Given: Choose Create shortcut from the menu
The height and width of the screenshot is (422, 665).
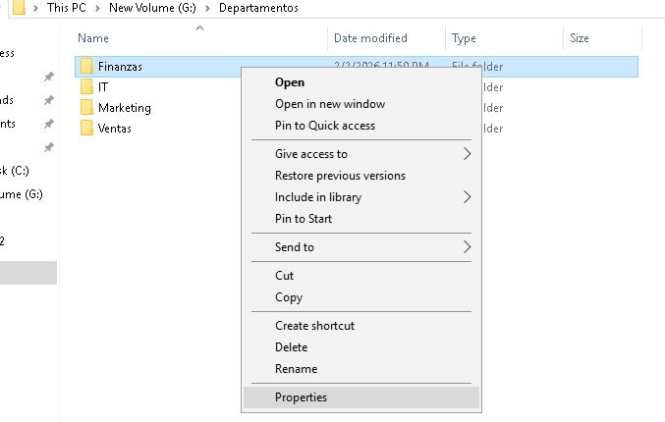Looking at the screenshot, I should [x=314, y=326].
